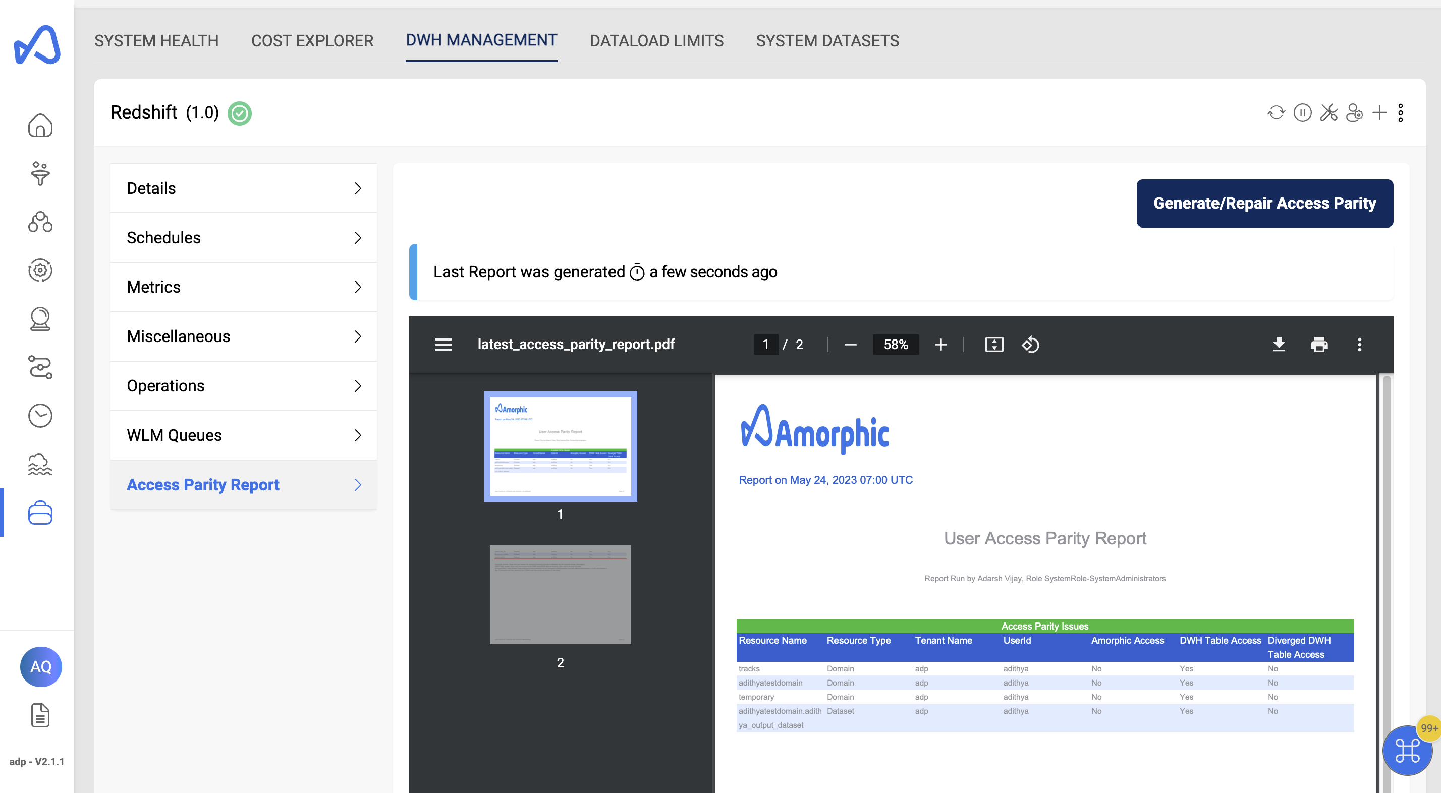This screenshot has height=793, width=1441.
Task: Zoom out the PDF viewer
Action: 850,345
